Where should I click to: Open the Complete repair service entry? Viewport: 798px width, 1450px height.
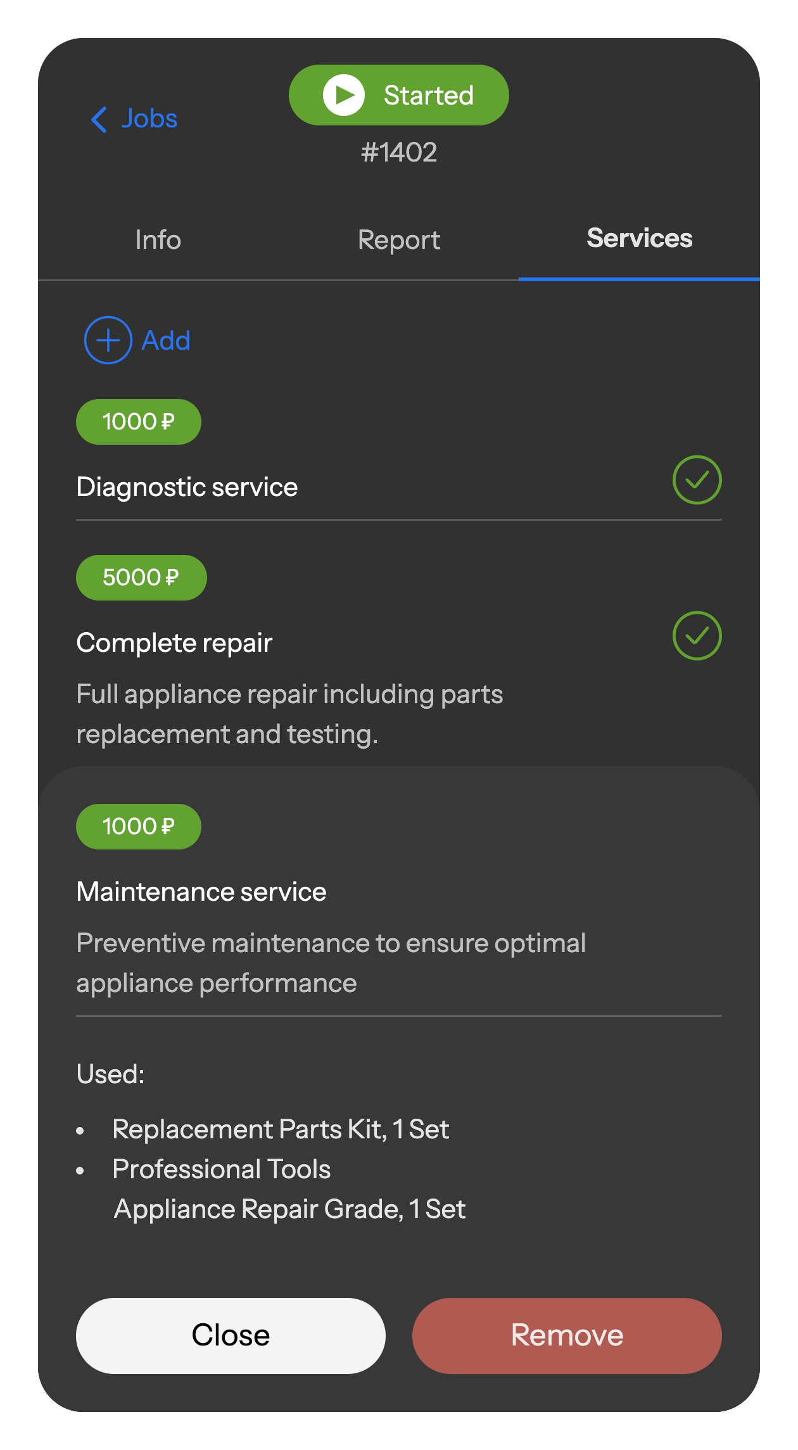point(174,643)
